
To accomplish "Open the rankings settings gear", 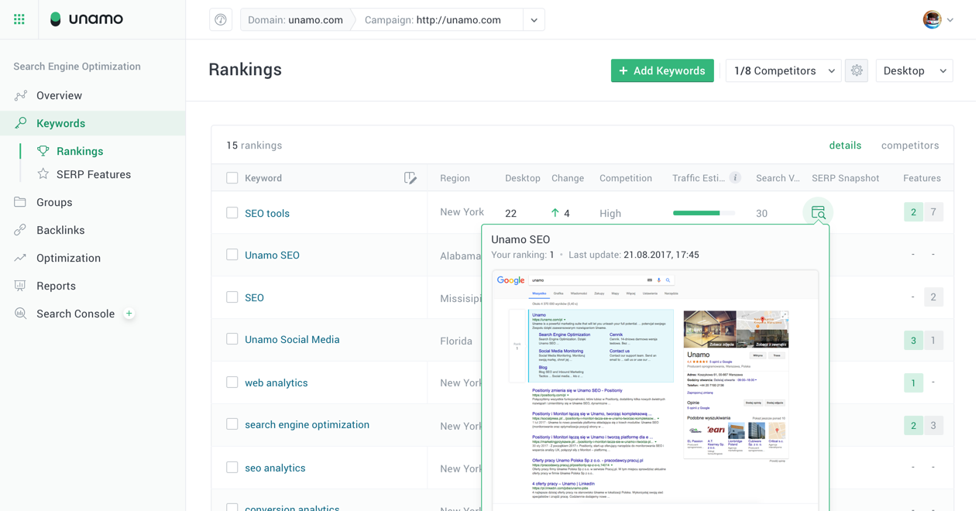I will 857,70.
